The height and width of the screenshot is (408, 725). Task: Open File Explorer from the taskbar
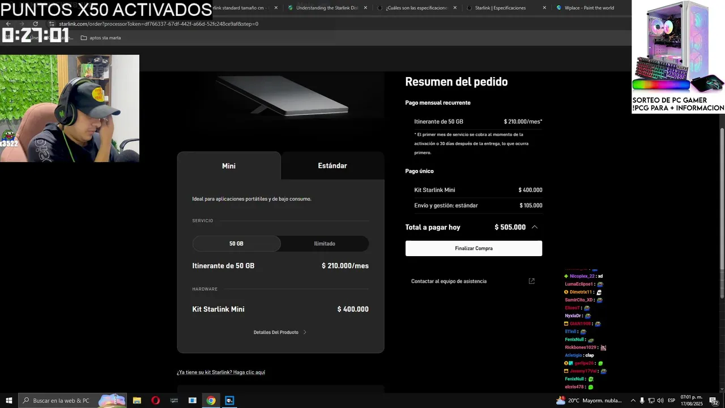pyautogui.click(x=137, y=401)
